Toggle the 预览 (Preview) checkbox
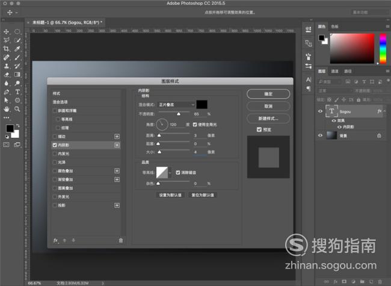Viewport: 391px width, 286px height. (x=259, y=129)
